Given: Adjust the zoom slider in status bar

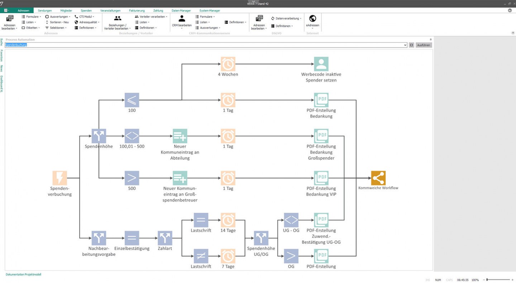Looking at the screenshot, I should coord(487,280).
